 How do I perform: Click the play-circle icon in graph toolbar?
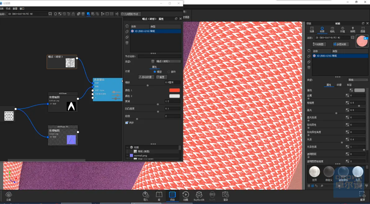click(64, 14)
